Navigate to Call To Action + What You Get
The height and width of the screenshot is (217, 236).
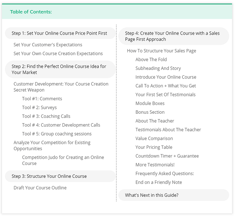(166, 86)
